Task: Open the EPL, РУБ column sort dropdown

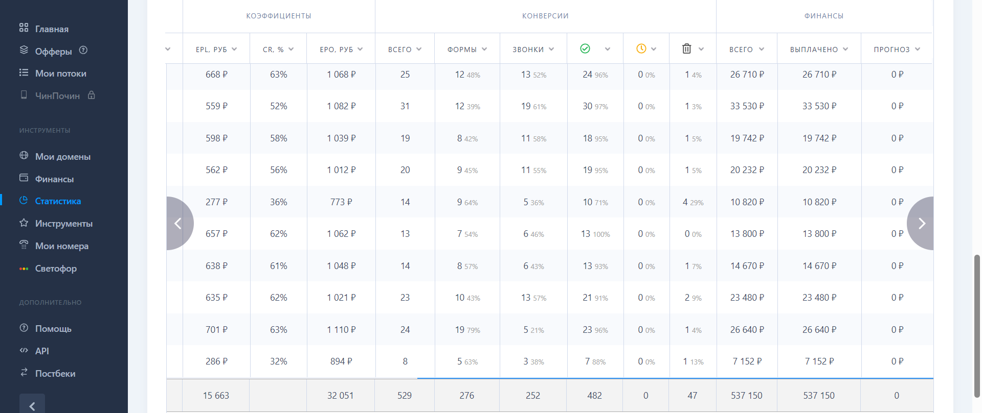Action: pyautogui.click(x=234, y=49)
